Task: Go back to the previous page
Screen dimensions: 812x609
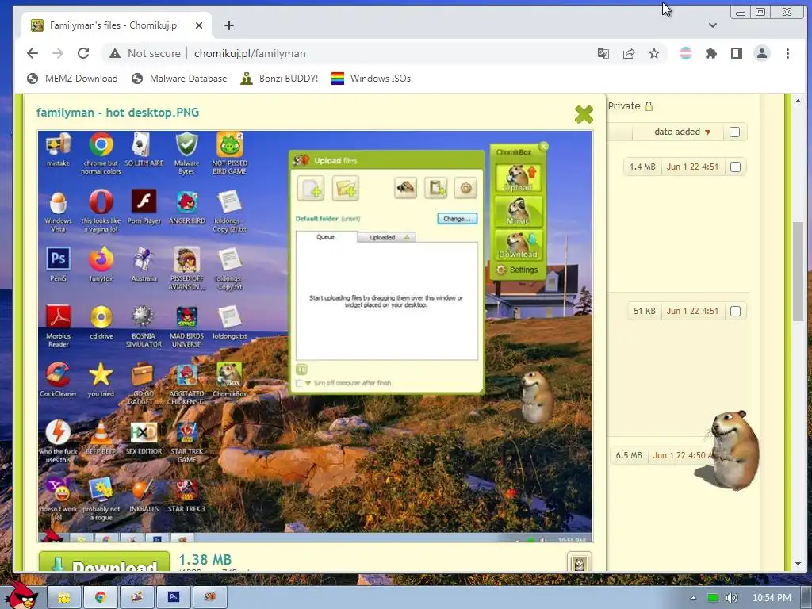Action: [x=32, y=53]
